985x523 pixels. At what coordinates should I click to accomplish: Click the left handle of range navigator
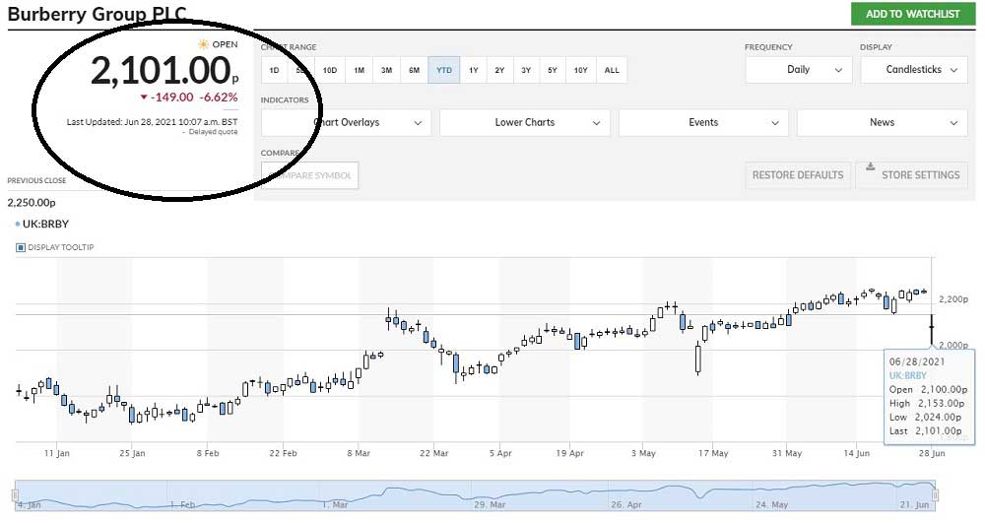click(15, 495)
